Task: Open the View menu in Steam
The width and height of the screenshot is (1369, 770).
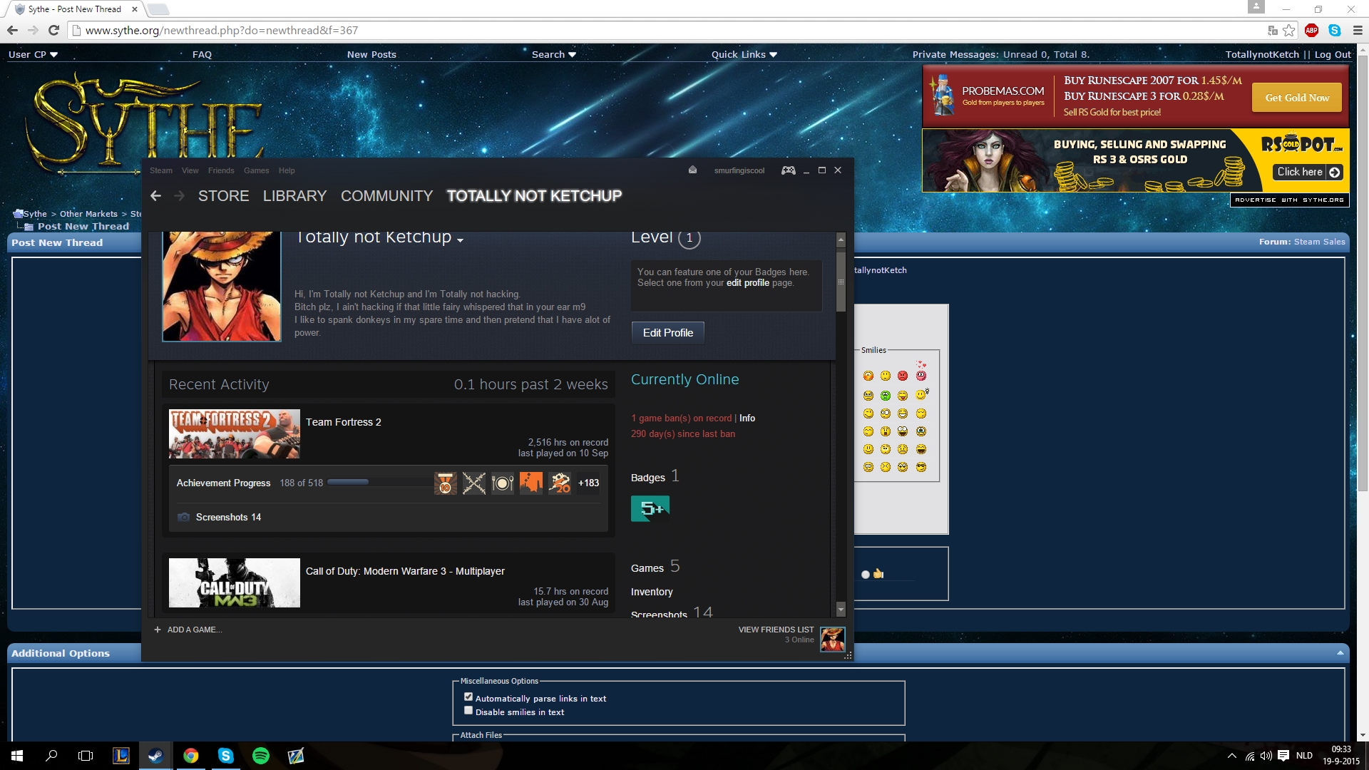Action: pos(190,170)
